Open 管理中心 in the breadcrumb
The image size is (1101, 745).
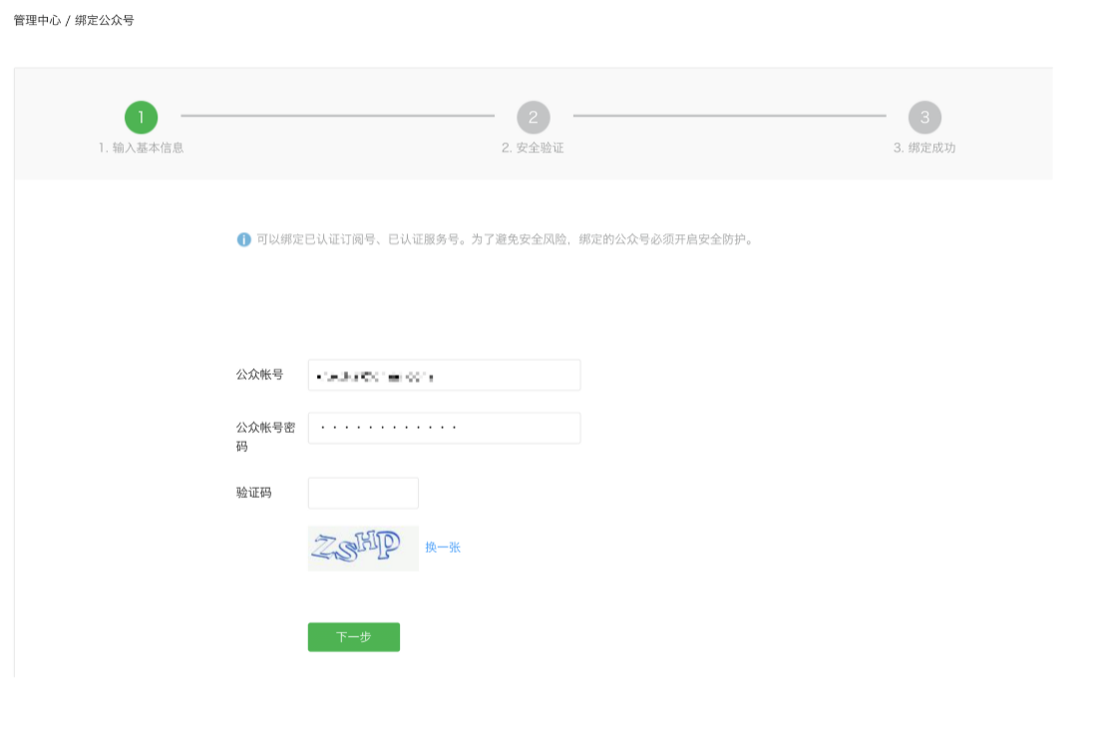[x=37, y=21]
